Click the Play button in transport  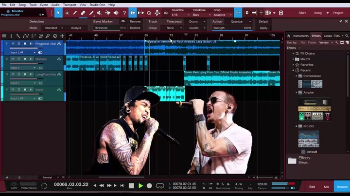coord(140,186)
